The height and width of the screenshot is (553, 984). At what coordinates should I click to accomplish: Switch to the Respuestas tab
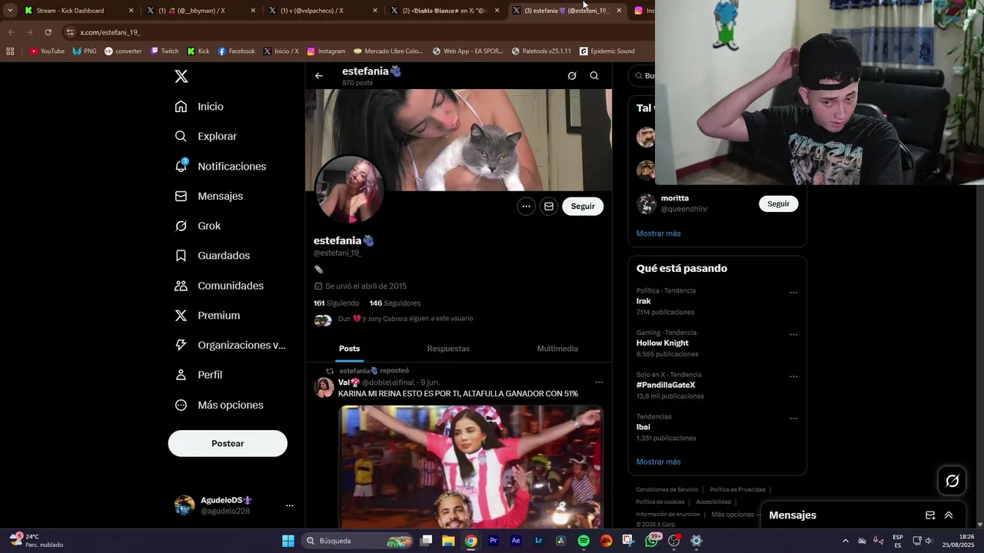click(448, 349)
